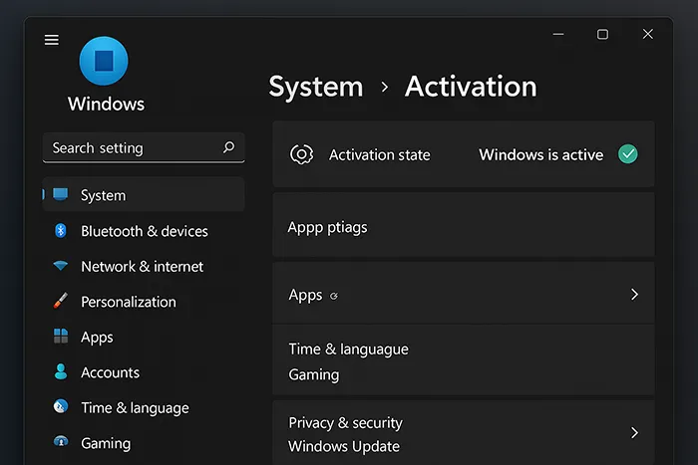Open Time & language in sidebar
This screenshot has height=465, width=698.
click(x=135, y=408)
